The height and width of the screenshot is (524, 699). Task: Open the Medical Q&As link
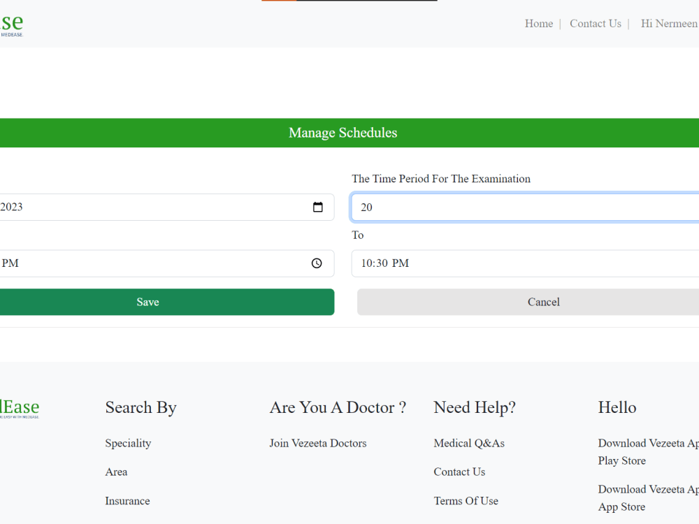[469, 444]
